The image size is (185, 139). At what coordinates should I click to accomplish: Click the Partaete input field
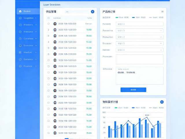coord(140,24)
